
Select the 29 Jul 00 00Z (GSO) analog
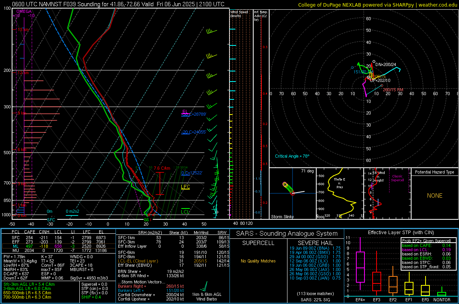[x=315, y=257]
